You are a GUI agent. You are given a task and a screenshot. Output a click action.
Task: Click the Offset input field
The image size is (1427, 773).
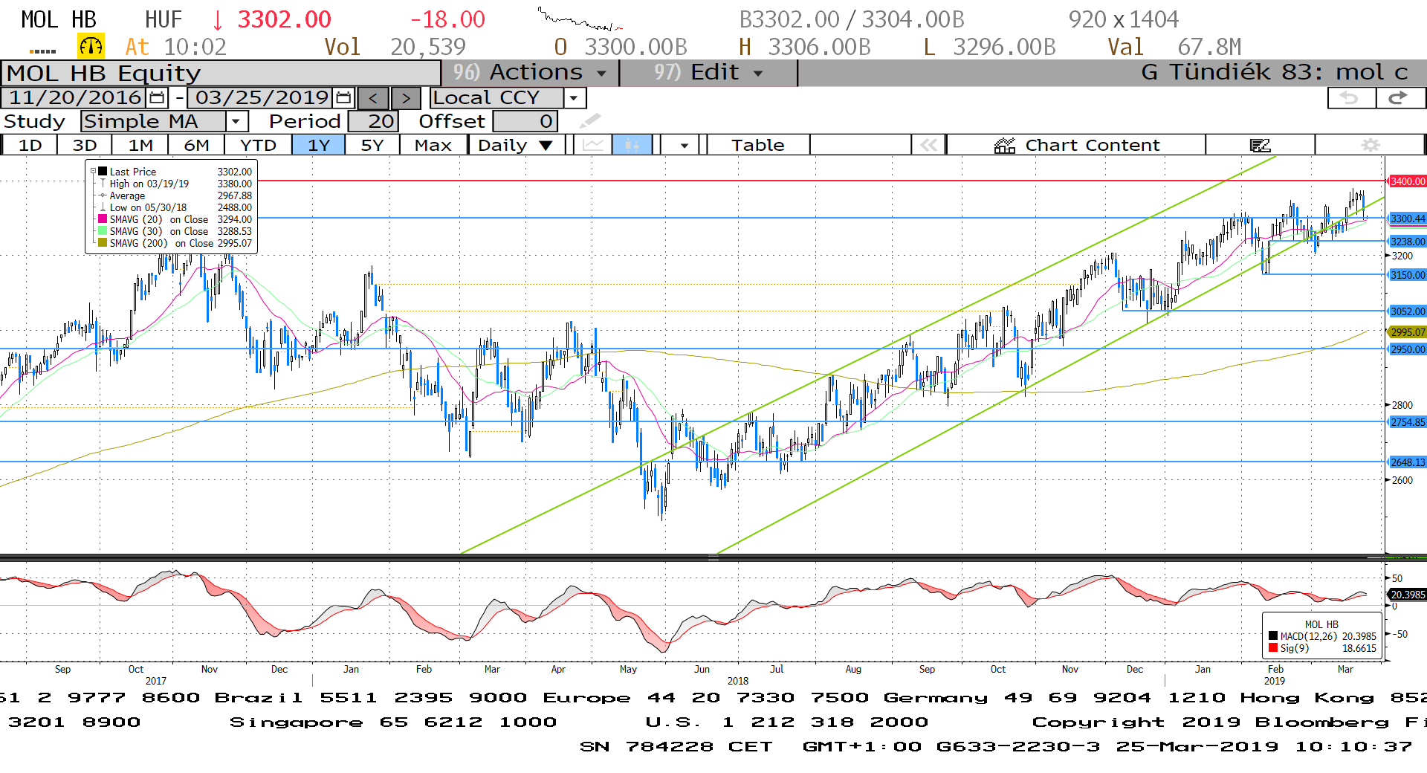pyautogui.click(x=525, y=121)
